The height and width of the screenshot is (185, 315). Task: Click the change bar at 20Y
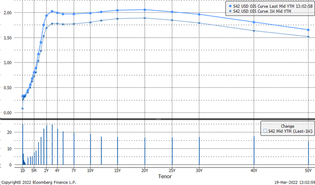tap(145, 151)
